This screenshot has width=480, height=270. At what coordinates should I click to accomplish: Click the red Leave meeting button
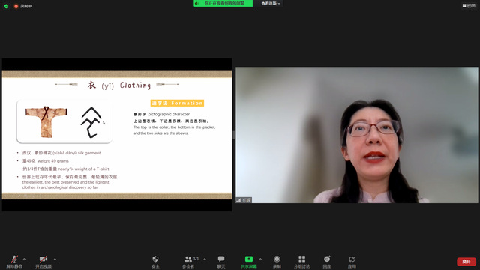(466, 262)
